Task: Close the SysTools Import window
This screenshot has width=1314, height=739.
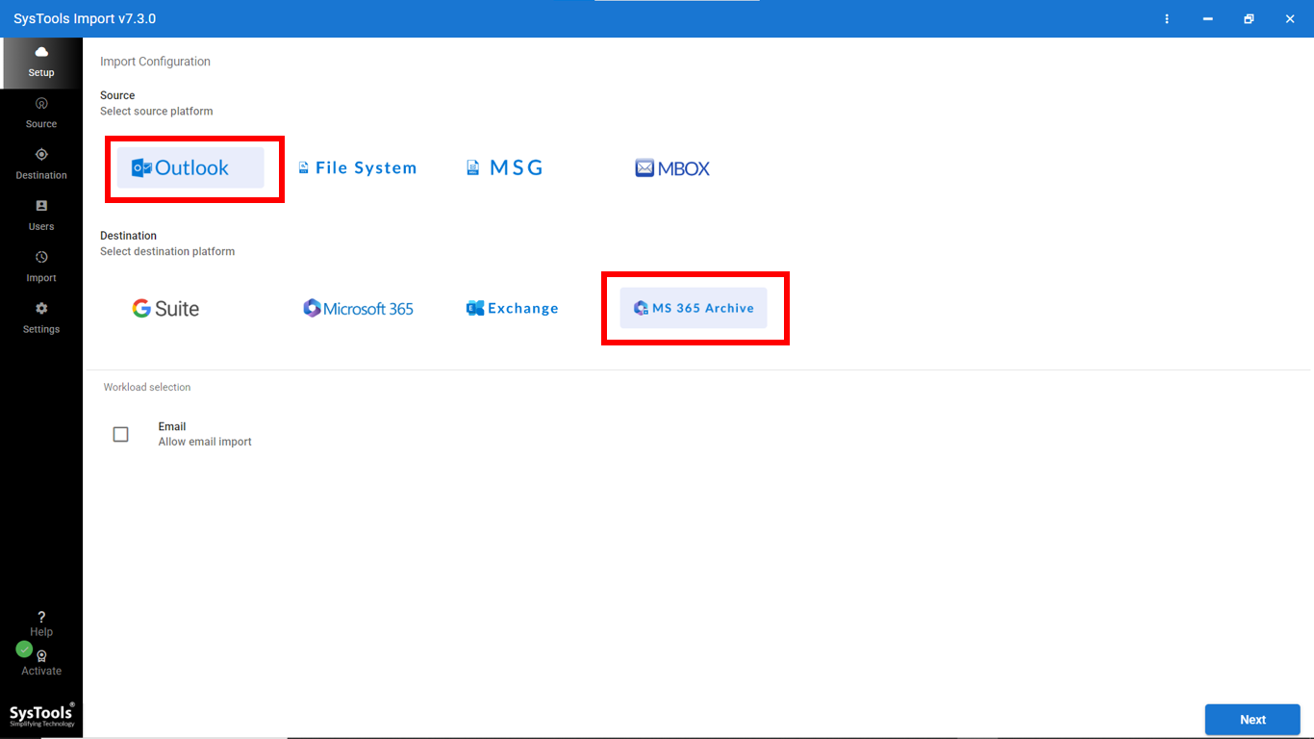Action: [x=1290, y=18]
